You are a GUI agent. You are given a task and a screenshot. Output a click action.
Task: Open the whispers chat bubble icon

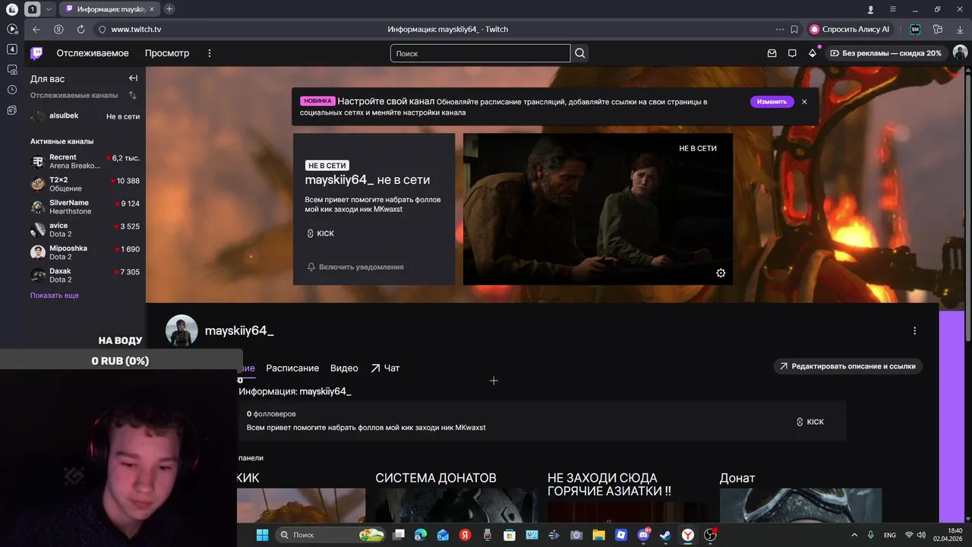792,53
